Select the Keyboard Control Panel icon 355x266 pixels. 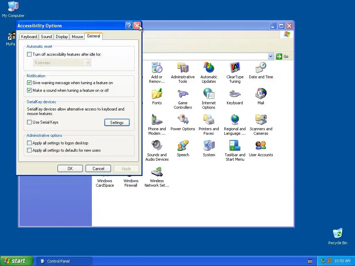click(x=235, y=96)
